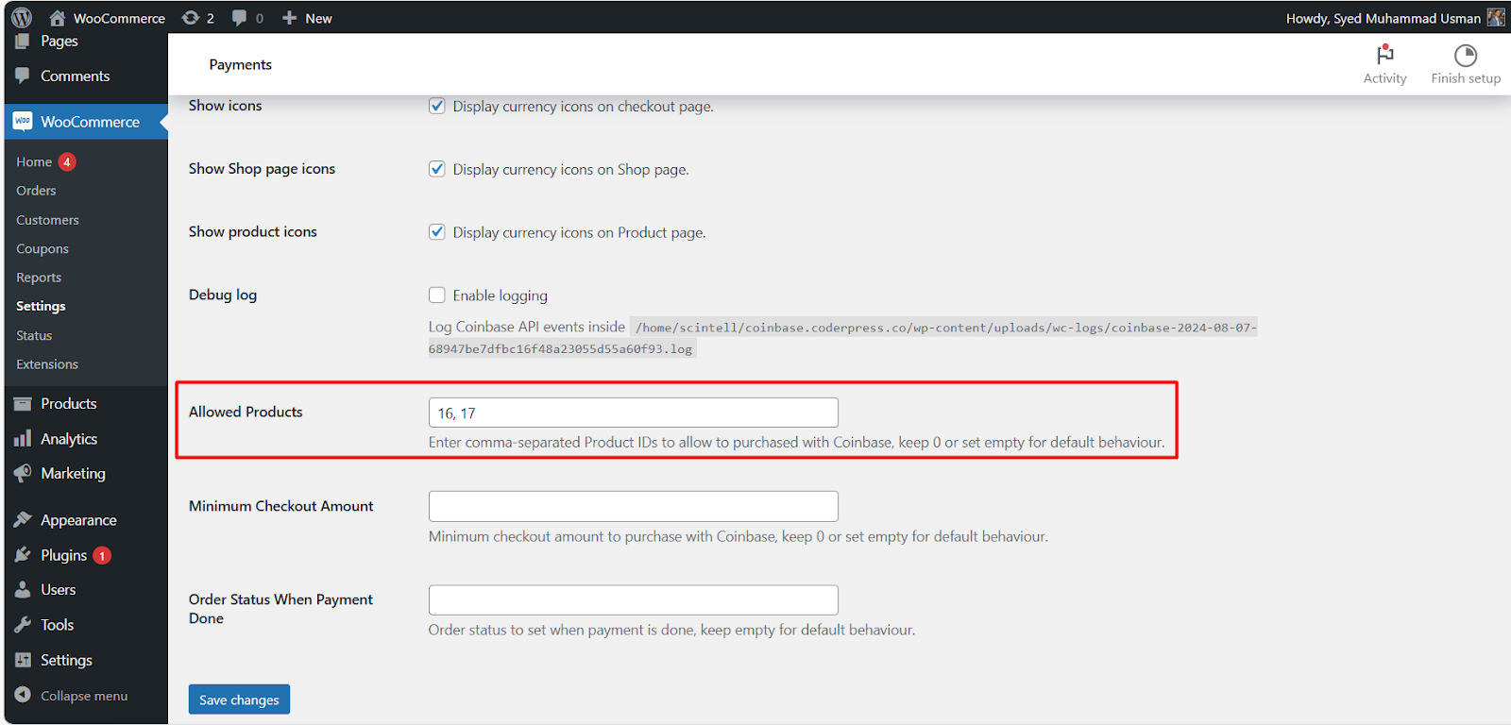1511x725 pixels.
Task: Click the Appearance paintbrush icon
Action: (23, 520)
